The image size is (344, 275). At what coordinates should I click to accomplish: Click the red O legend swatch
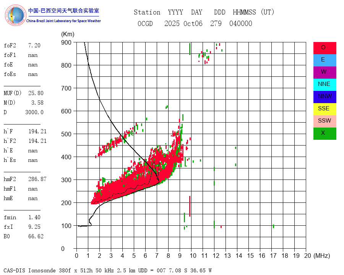coord(325,48)
